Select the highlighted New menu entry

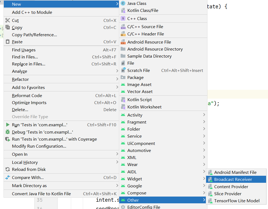pos(61,4)
